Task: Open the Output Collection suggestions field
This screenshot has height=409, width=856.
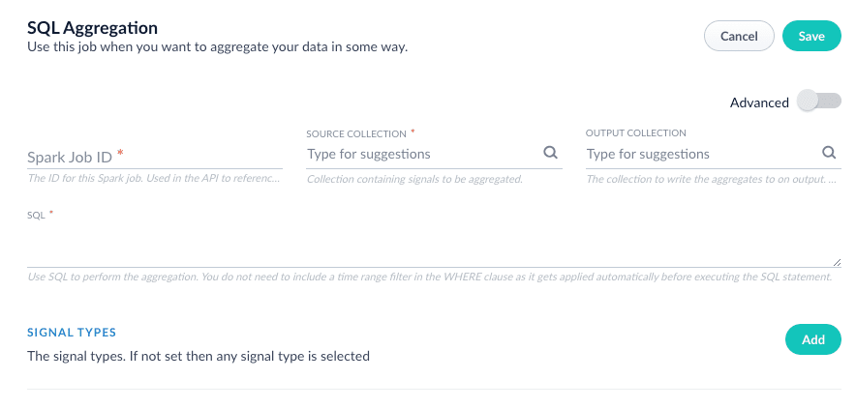Action: click(701, 154)
